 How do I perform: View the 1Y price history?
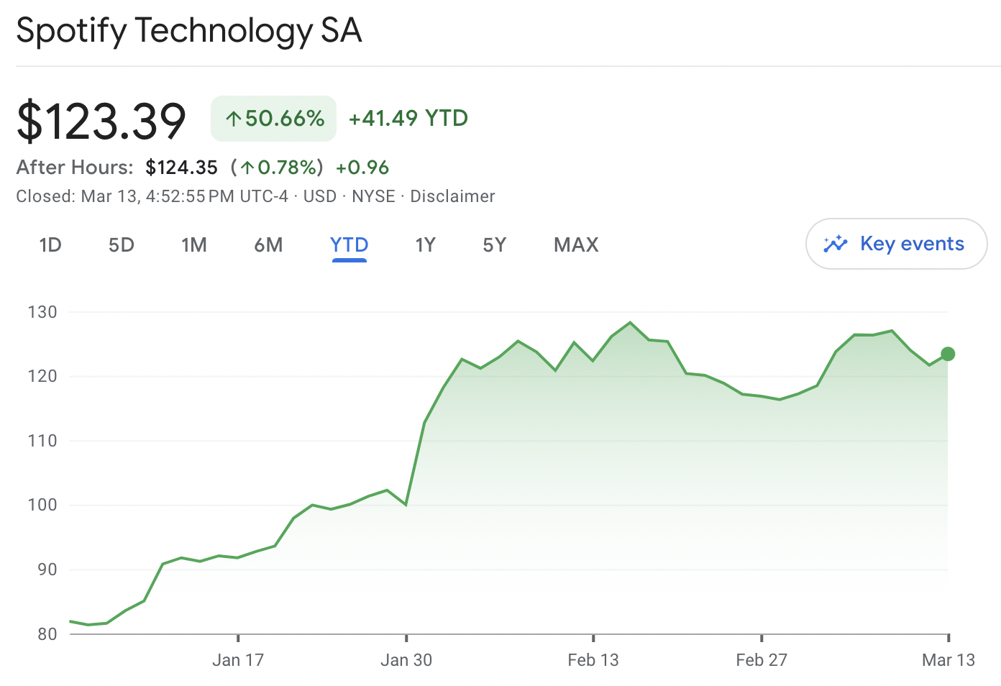pos(426,245)
